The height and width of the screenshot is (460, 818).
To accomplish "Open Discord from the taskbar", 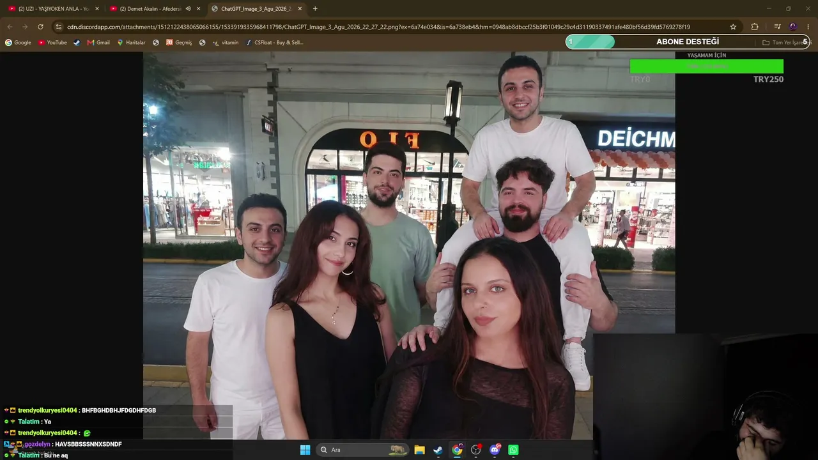I will tap(495, 450).
